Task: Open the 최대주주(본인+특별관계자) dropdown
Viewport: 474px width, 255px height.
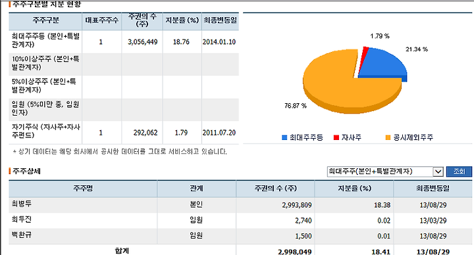Action: [385, 172]
